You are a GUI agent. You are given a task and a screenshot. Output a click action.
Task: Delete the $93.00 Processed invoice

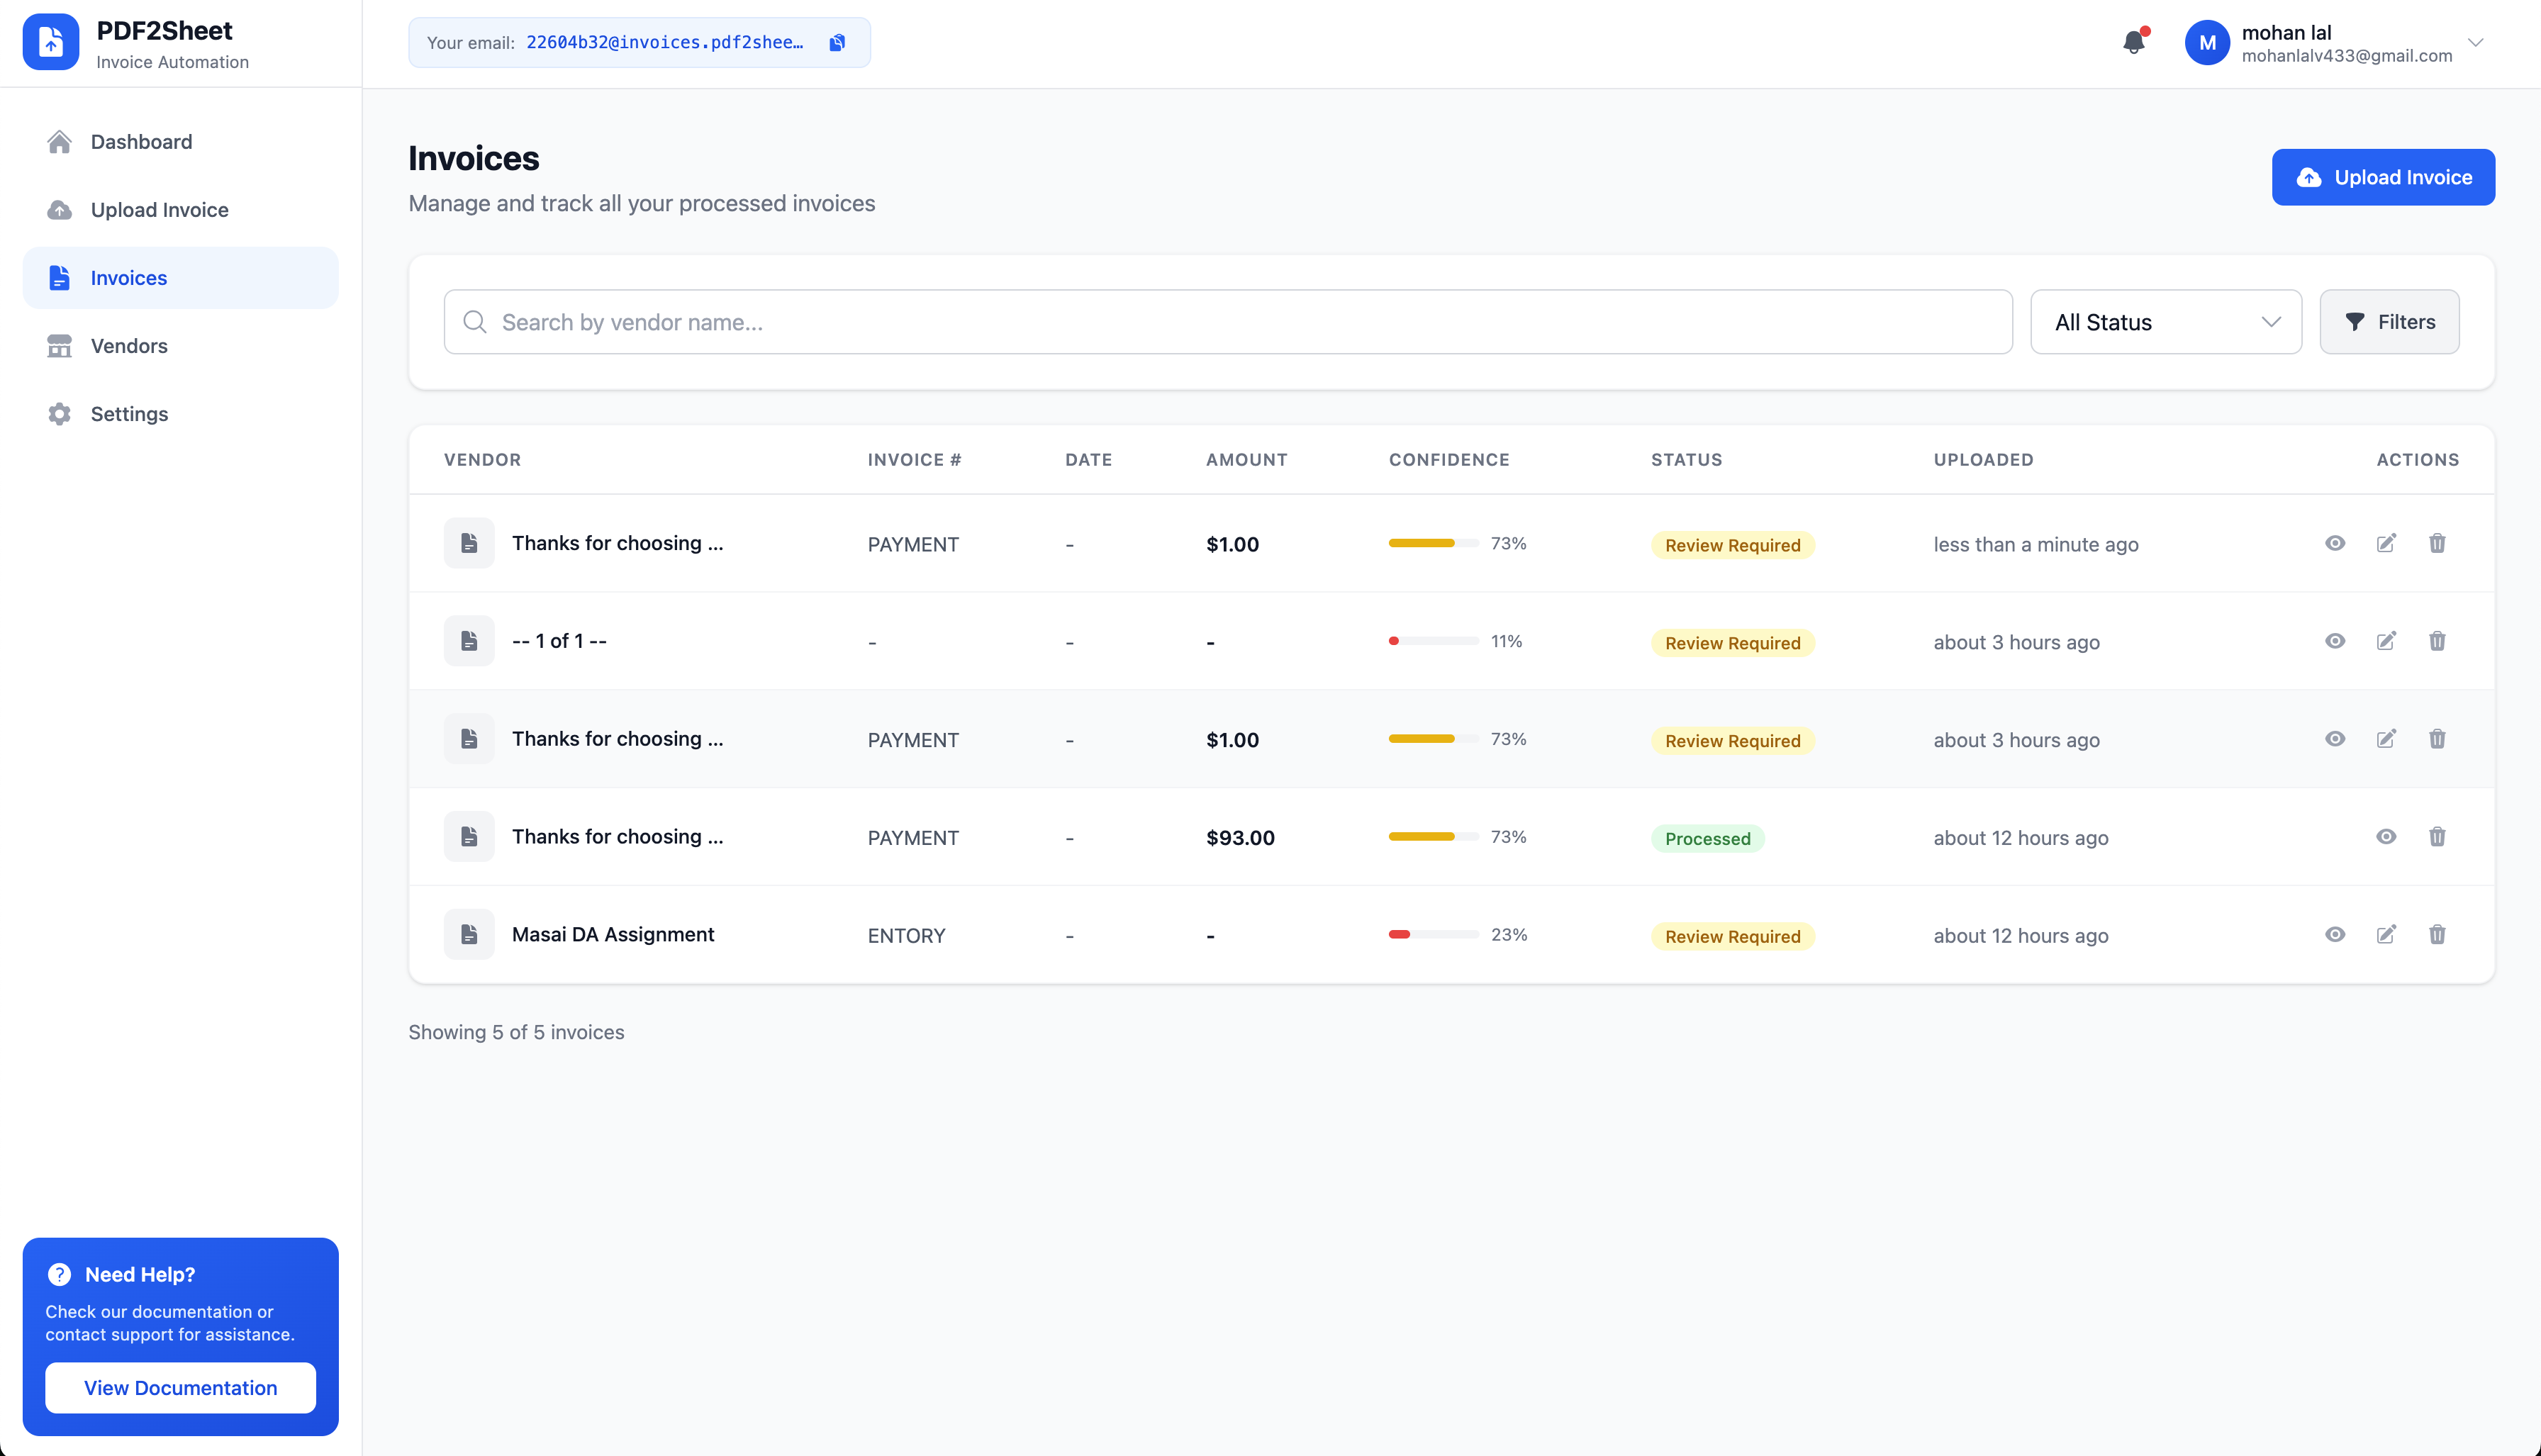click(2437, 837)
